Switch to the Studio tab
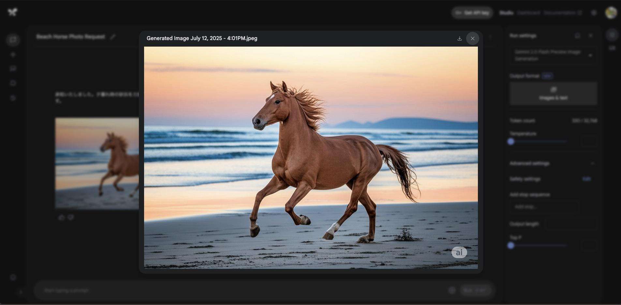This screenshot has height=305, width=621. click(x=507, y=13)
